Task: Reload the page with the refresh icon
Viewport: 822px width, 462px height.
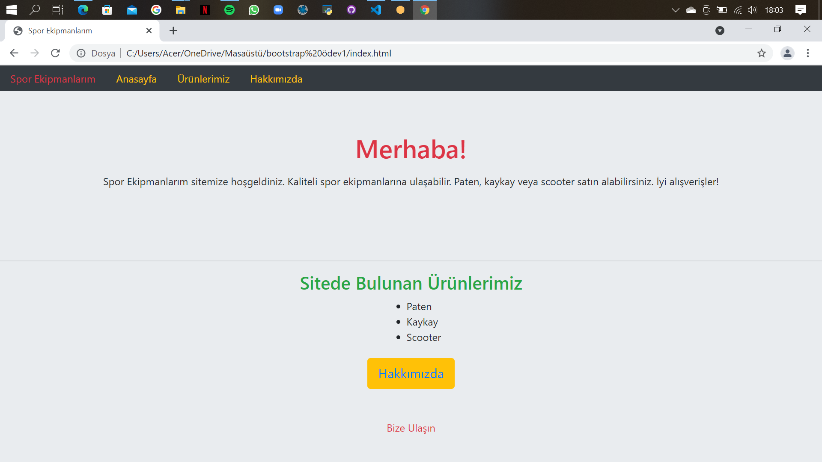Action: 55,53
